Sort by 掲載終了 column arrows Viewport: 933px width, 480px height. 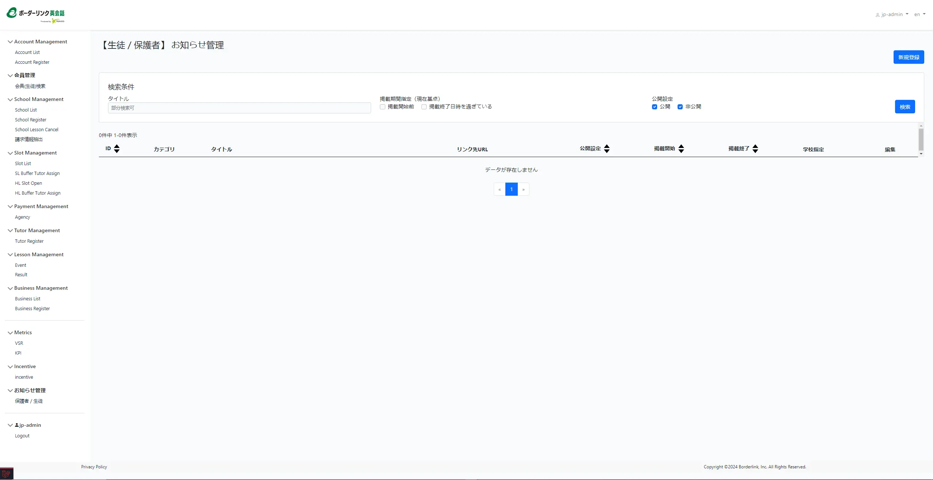pyautogui.click(x=755, y=149)
